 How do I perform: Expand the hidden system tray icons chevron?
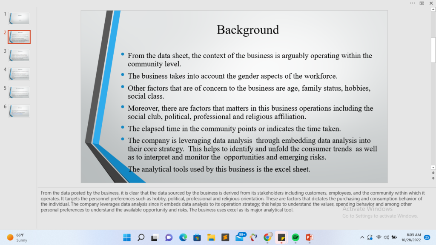(362, 237)
